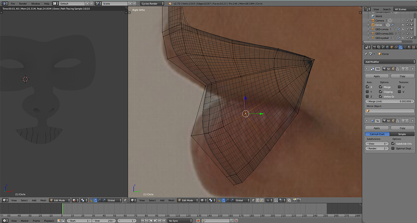
Task: Click Apply on the Subsurf modifier
Action: click(377, 128)
